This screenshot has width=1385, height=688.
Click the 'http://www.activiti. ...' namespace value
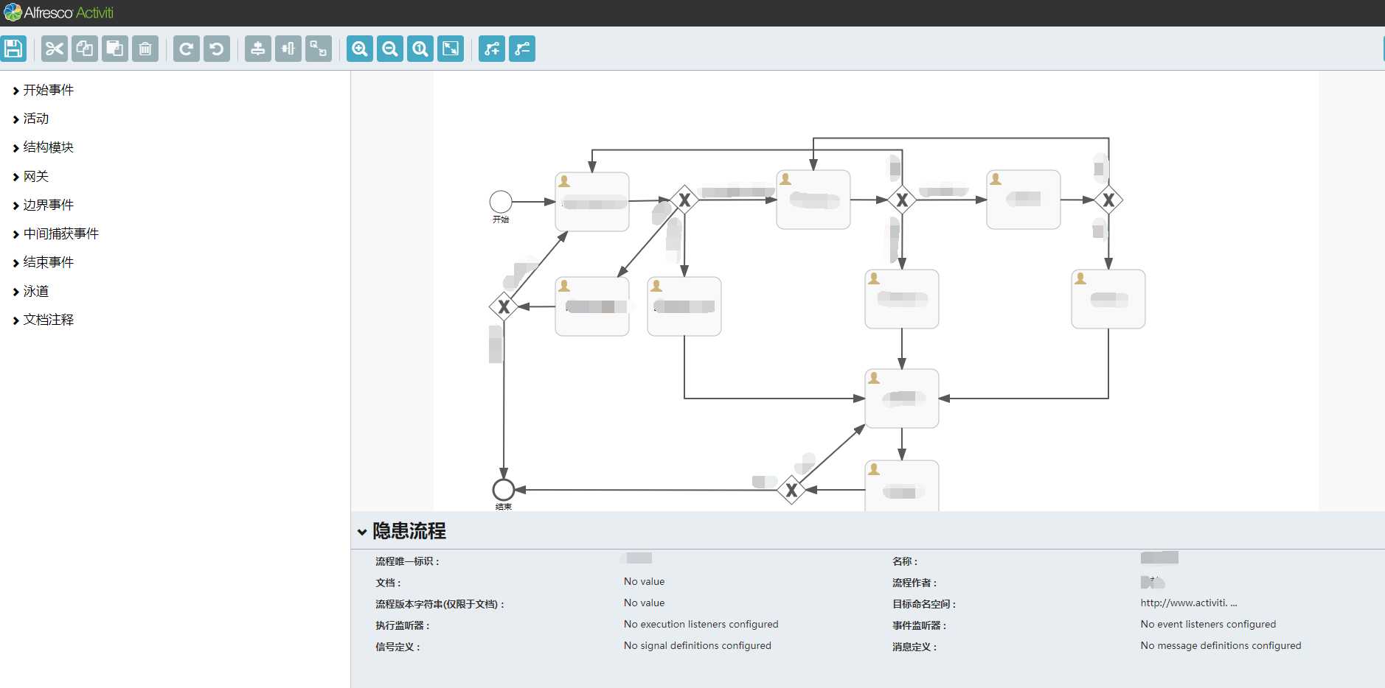pyautogui.click(x=1189, y=603)
